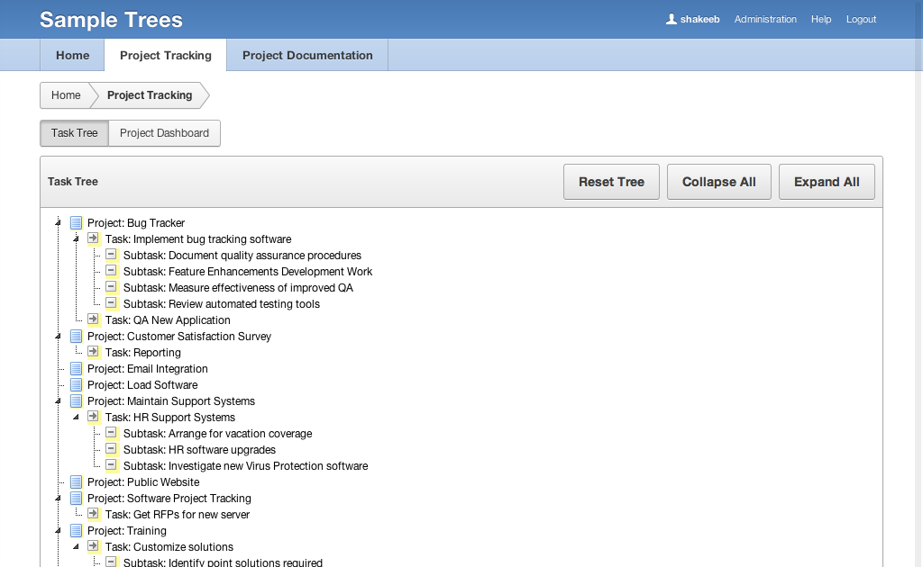Collapse the Project: Bug Tracker node
This screenshot has width=923, height=567.
(x=59, y=223)
